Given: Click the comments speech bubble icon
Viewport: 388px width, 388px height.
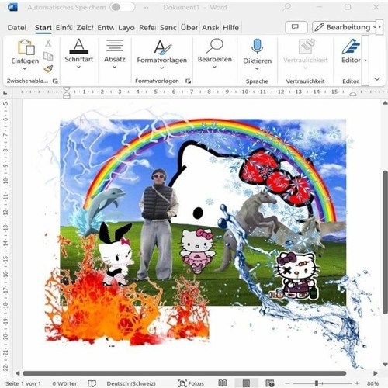Looking at the screenshot, I should (296, 27).
